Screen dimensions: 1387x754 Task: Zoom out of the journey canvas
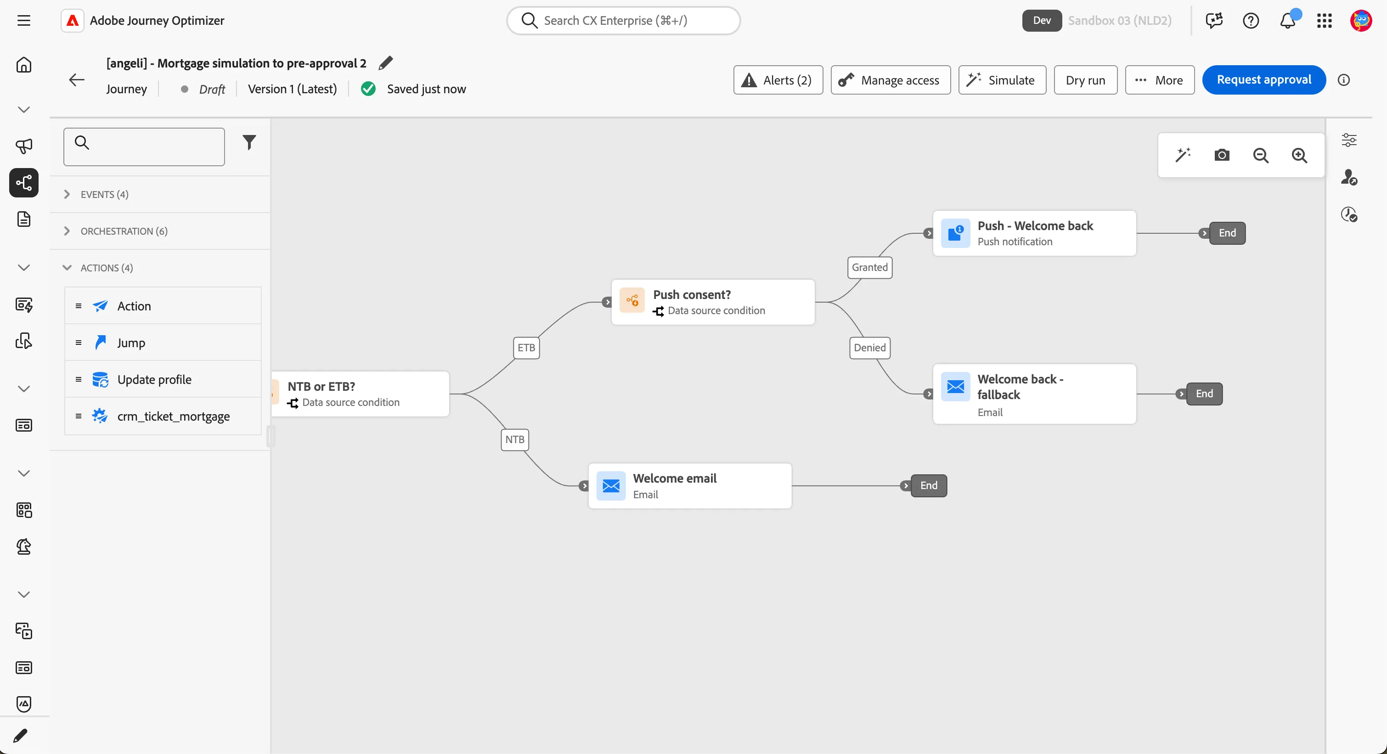coord(1260,156)
